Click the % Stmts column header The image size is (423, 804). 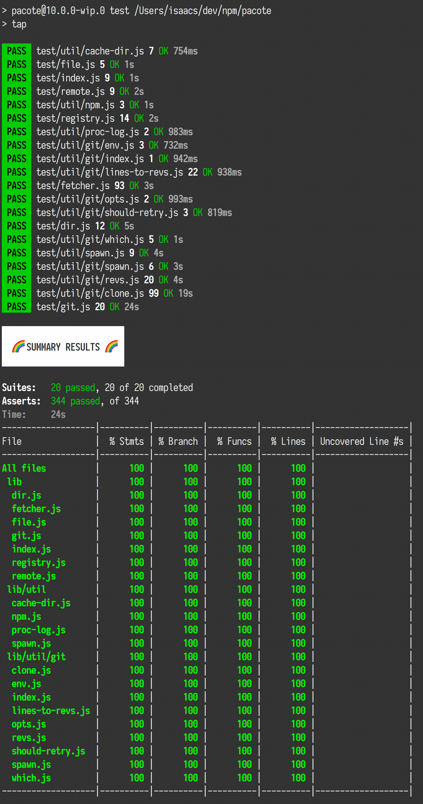pos(126,441)
